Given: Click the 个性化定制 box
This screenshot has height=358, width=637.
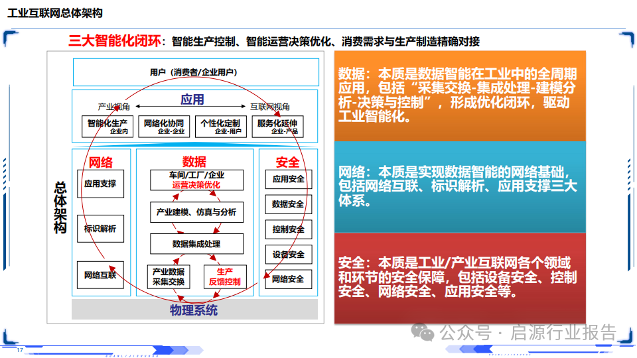Looking at the screenshot, I should coord(220,127).
